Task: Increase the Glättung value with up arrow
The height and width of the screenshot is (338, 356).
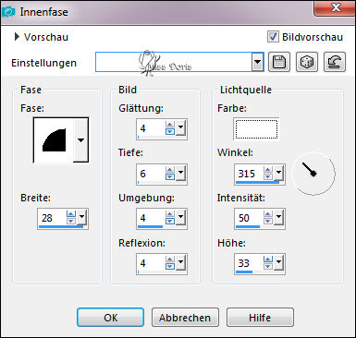Action: click(x=170, y=125)
